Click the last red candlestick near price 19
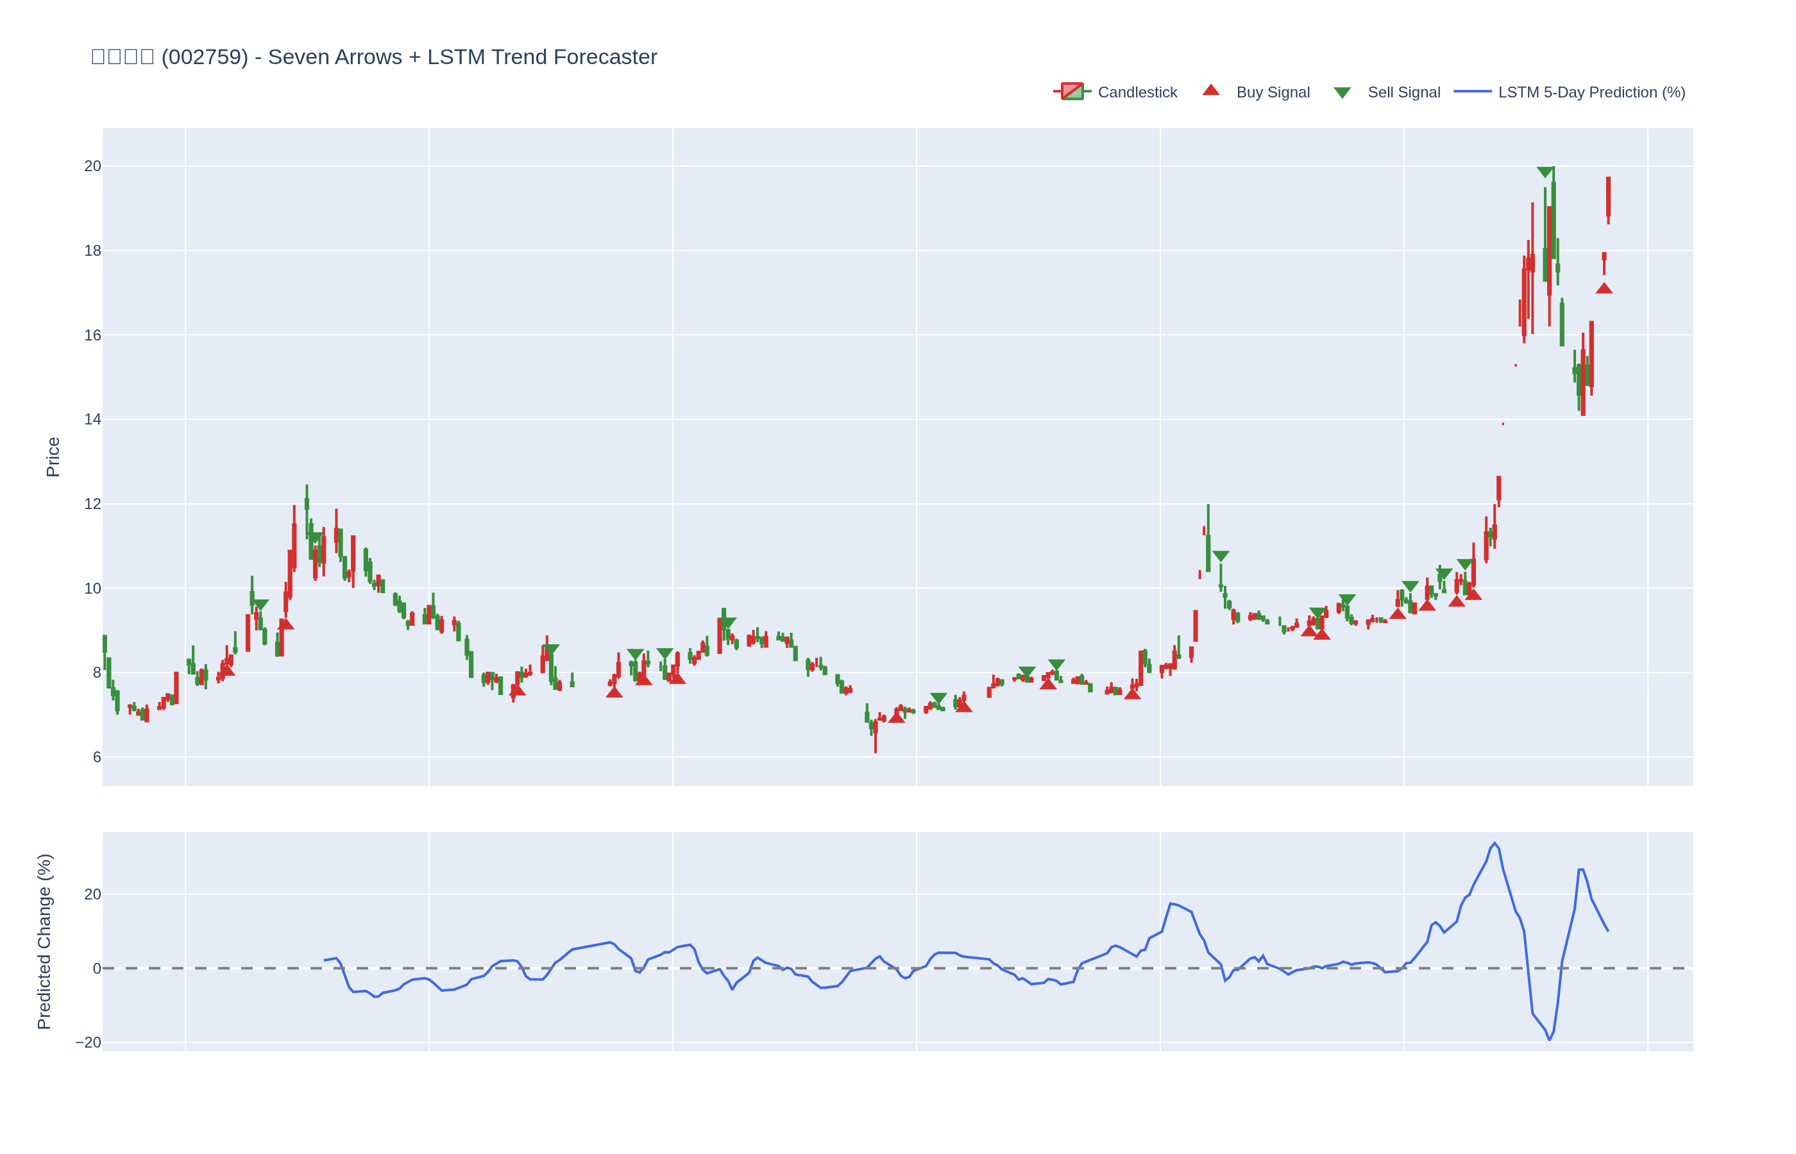 tap(1608, 197)
